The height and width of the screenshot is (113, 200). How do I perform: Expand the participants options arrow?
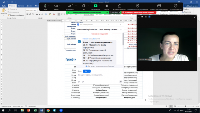[76, 6]
